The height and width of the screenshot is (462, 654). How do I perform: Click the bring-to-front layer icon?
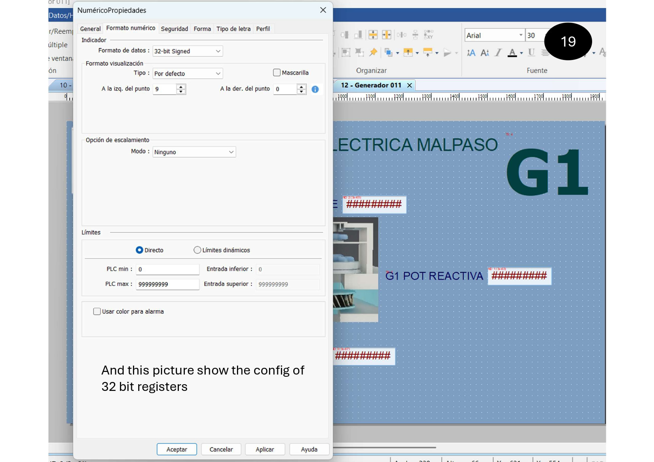coord(388,52)
